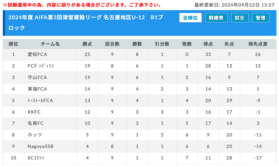Select 守山FCA in the standings
Image resolution: width=279 pixels, height=167 pixels.
point(37,78)
